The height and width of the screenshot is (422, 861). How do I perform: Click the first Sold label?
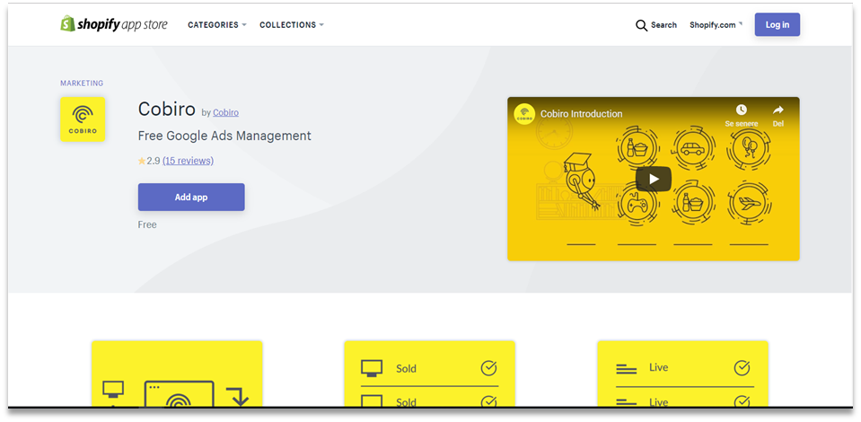click(x=406, y=369)
